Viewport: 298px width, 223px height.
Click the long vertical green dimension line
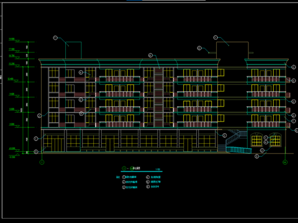pos(28,97)
